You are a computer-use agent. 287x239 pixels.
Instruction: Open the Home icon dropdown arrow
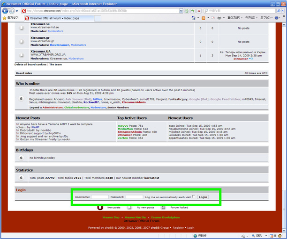point(198,18)
